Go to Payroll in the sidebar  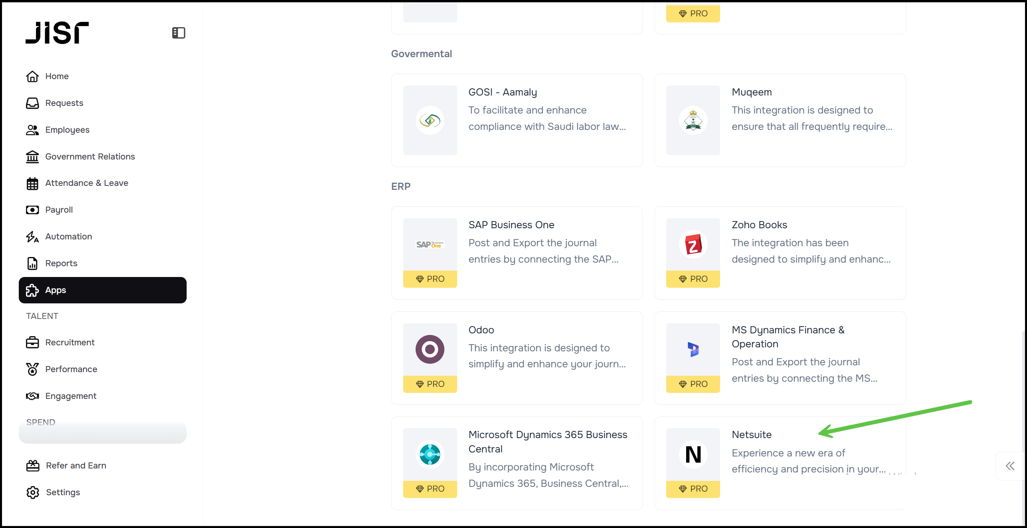coord(59,210)
